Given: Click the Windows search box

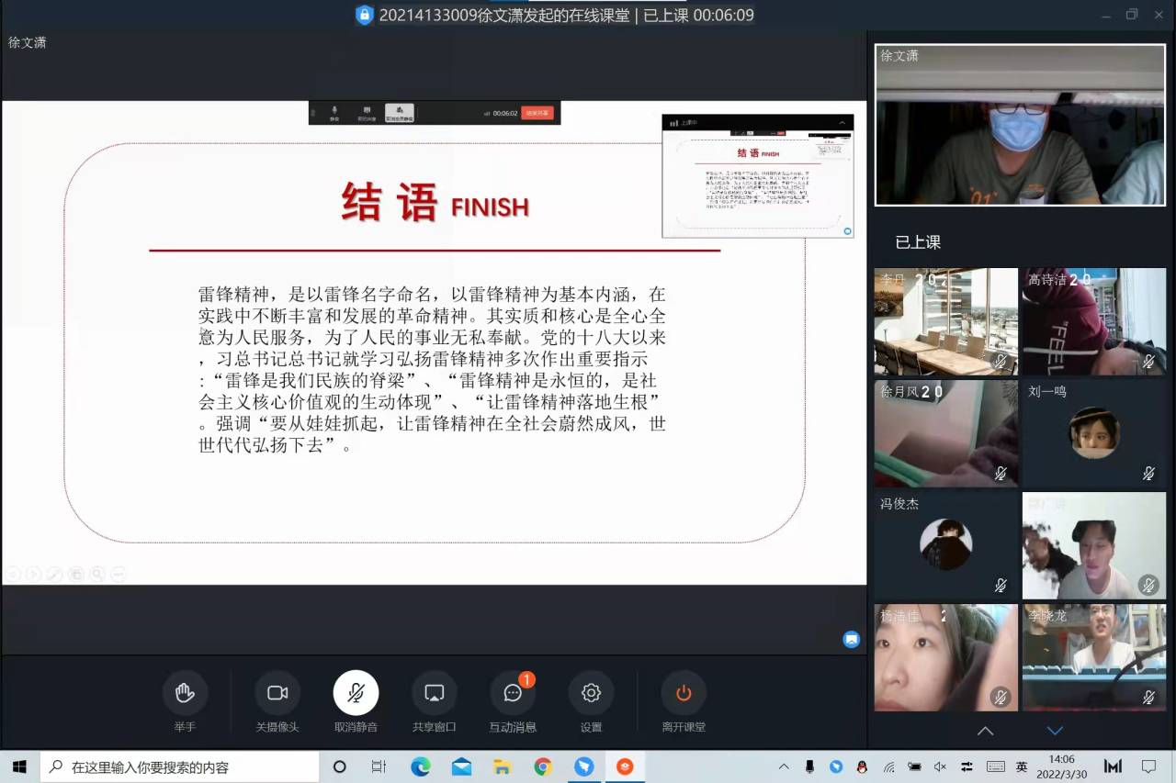Looking at the screenshot, I should 179,766.
